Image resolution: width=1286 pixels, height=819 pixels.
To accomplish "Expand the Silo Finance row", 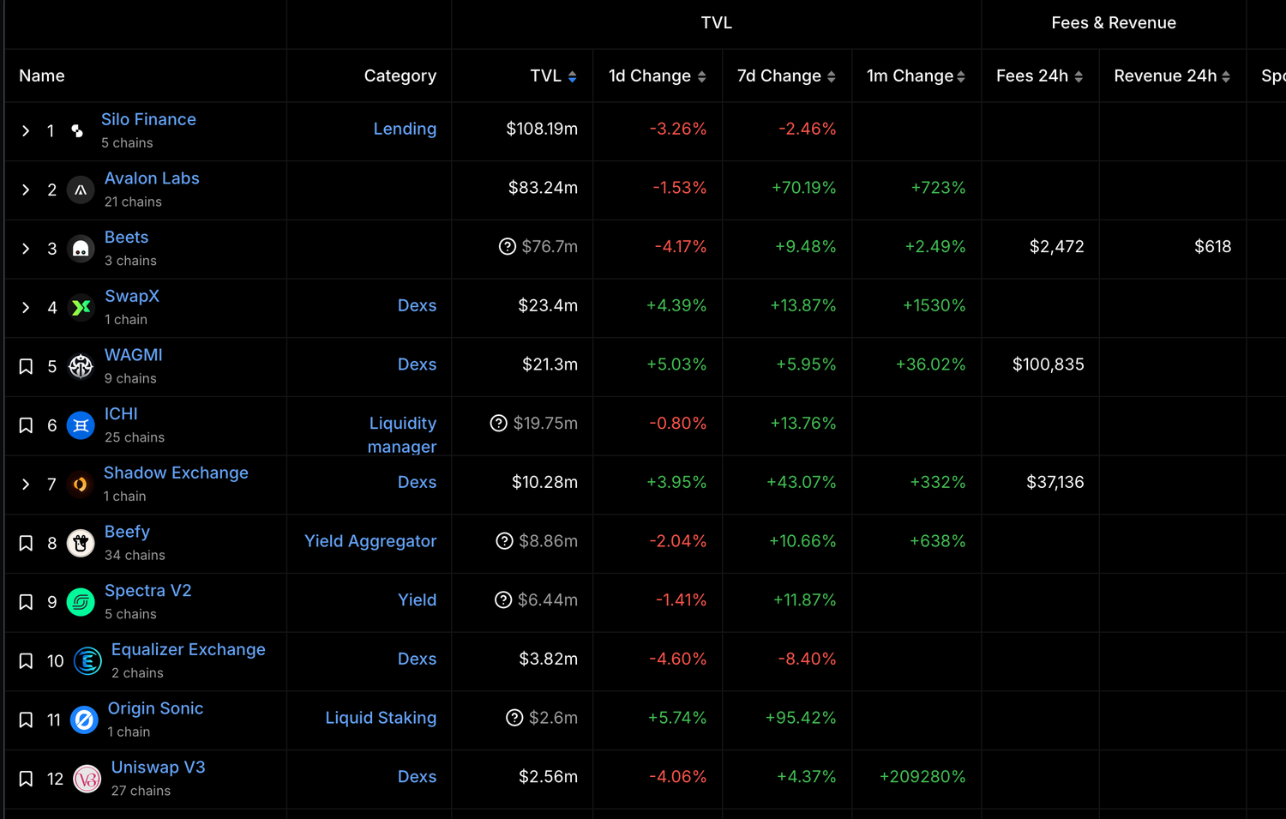I will pyautogui.click(x=26, y=131).
